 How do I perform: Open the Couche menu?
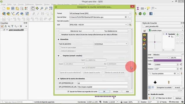pyautogui.click(x=21, y=4)
